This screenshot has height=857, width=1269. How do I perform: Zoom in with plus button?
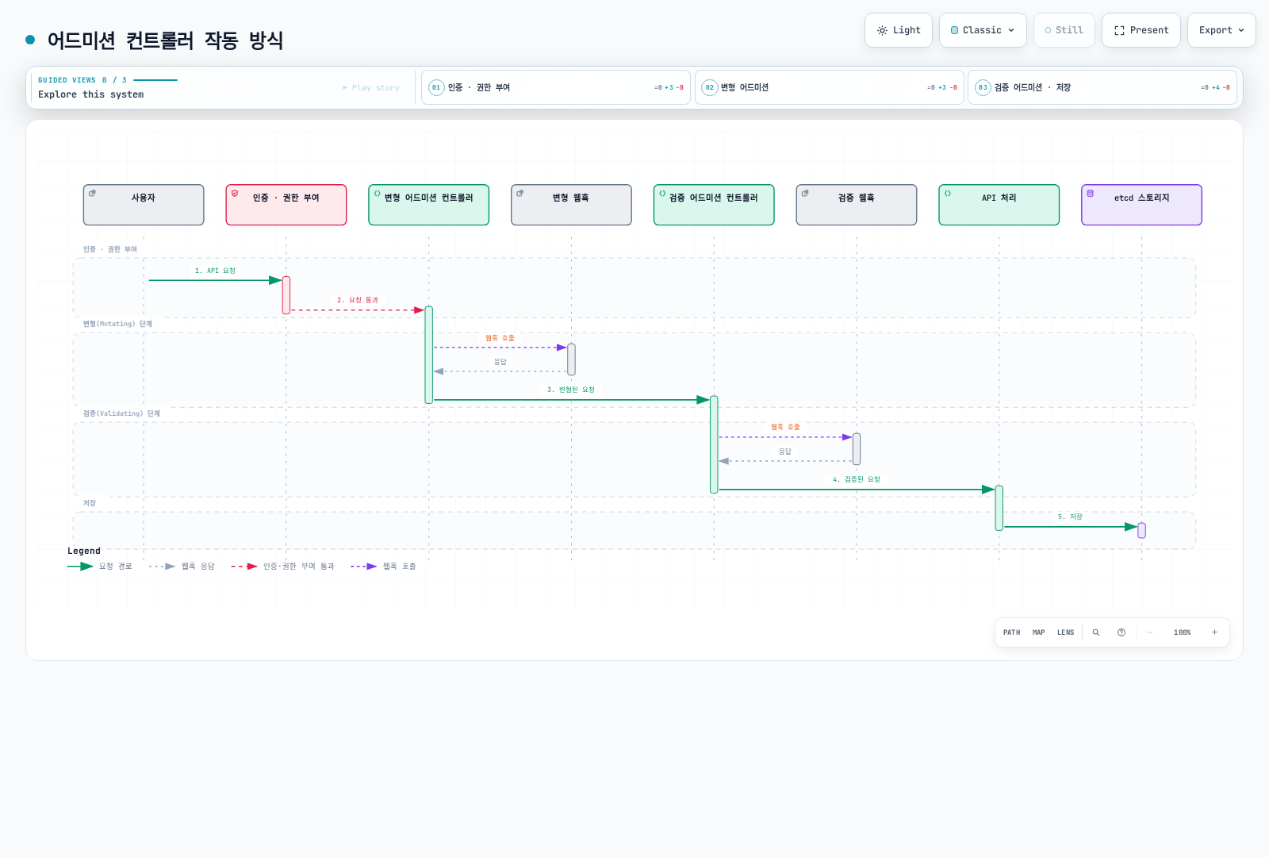(x=1214, y=632)
